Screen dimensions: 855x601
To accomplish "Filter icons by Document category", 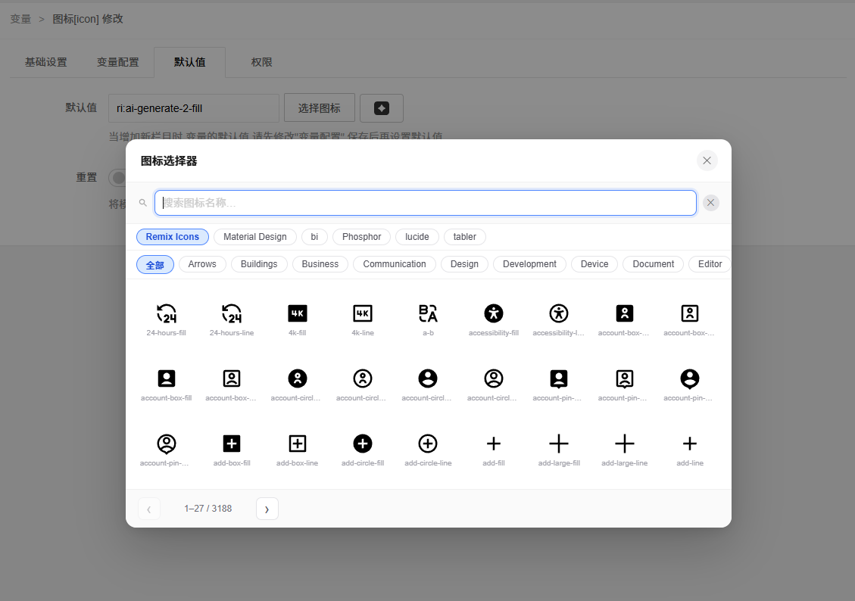I will tap(653, 264).
